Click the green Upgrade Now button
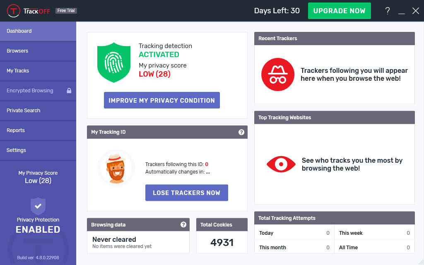This screenshot has width=424, height=265. point(340,11)
